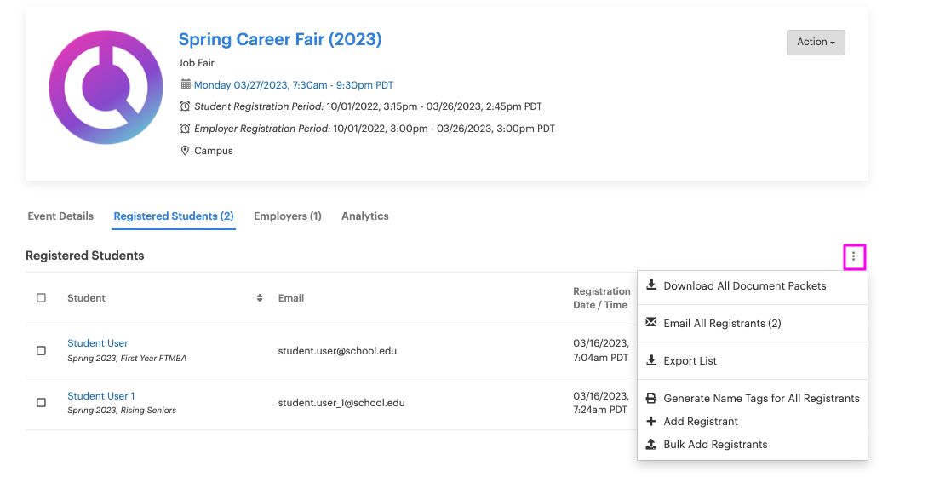Image resolution: width=928 pixels, height=483 pixels.
Task: Switch to the Event Details tab
Action: tap(60, 216)
